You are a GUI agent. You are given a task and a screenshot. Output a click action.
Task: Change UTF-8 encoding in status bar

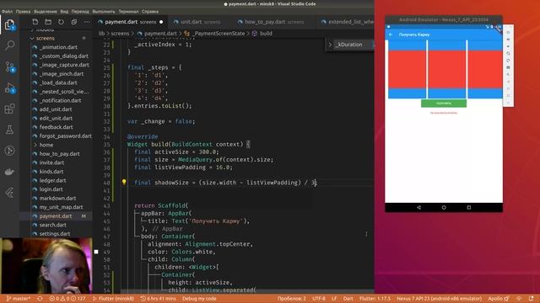(319, 299)
